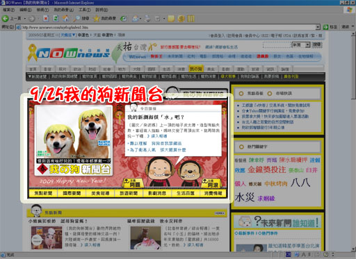This screenshot has width=356, height=259.
Task: Click the yellow notepad toolbar icon
Action: pyautogui.click(x=171, y=19)
